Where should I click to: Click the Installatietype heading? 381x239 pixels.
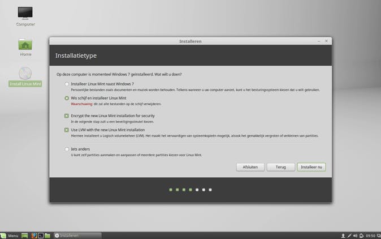(x=76, y=56)
